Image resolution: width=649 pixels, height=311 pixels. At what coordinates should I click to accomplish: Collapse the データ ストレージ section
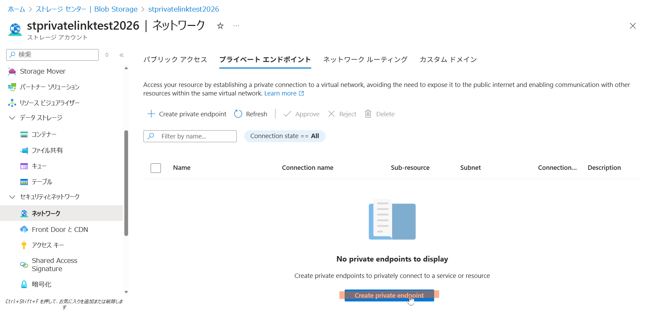[12, 118]
